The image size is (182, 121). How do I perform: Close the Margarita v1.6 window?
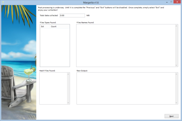pyautogui.click(x=177, y=2)
